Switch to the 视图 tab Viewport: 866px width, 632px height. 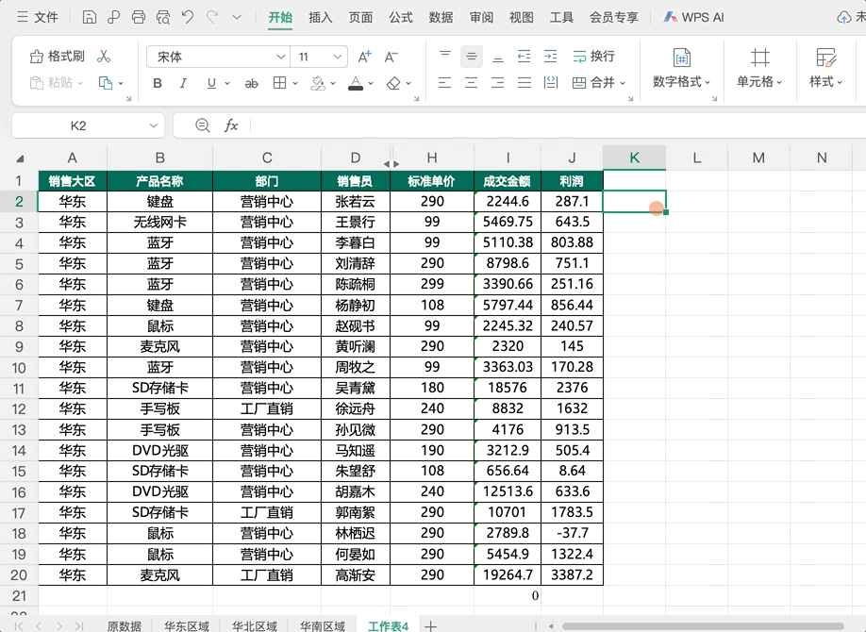point(522,17)
